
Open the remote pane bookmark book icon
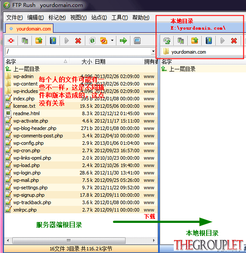[53, 41]
